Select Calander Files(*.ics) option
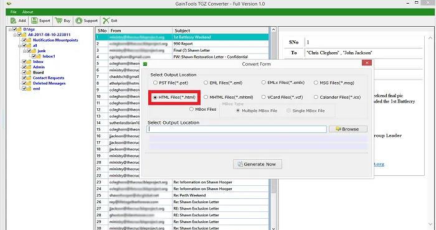 (x=316, y=97)
